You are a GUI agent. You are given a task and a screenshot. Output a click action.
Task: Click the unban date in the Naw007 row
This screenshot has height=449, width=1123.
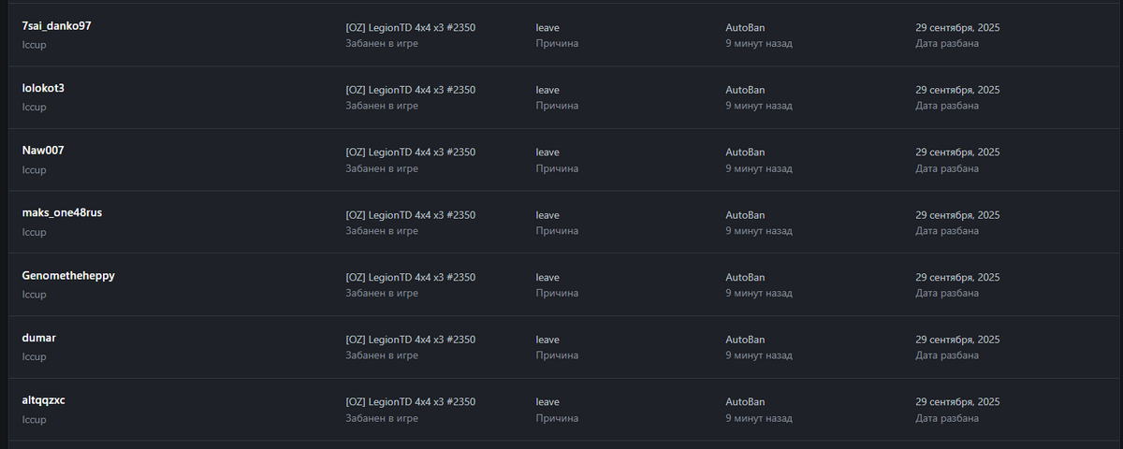point(957,152)
